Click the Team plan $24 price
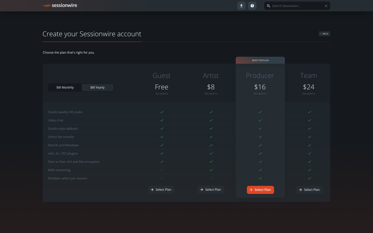 (309, 87)
